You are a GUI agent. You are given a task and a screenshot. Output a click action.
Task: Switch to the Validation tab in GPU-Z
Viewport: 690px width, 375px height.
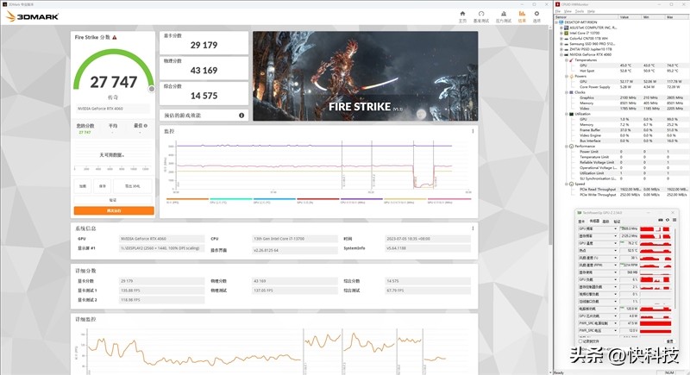pyautogui.click(x=617, y=222)
